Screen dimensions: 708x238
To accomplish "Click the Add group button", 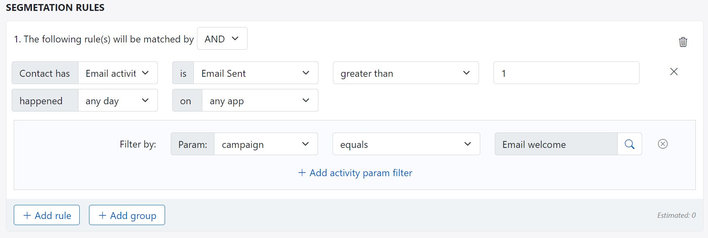I will [127, 215].
